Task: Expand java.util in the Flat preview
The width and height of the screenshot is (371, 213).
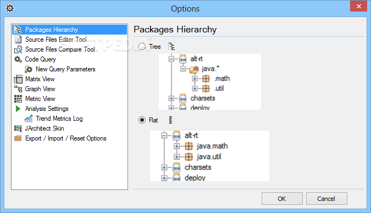Action: (x=176, y=156)
